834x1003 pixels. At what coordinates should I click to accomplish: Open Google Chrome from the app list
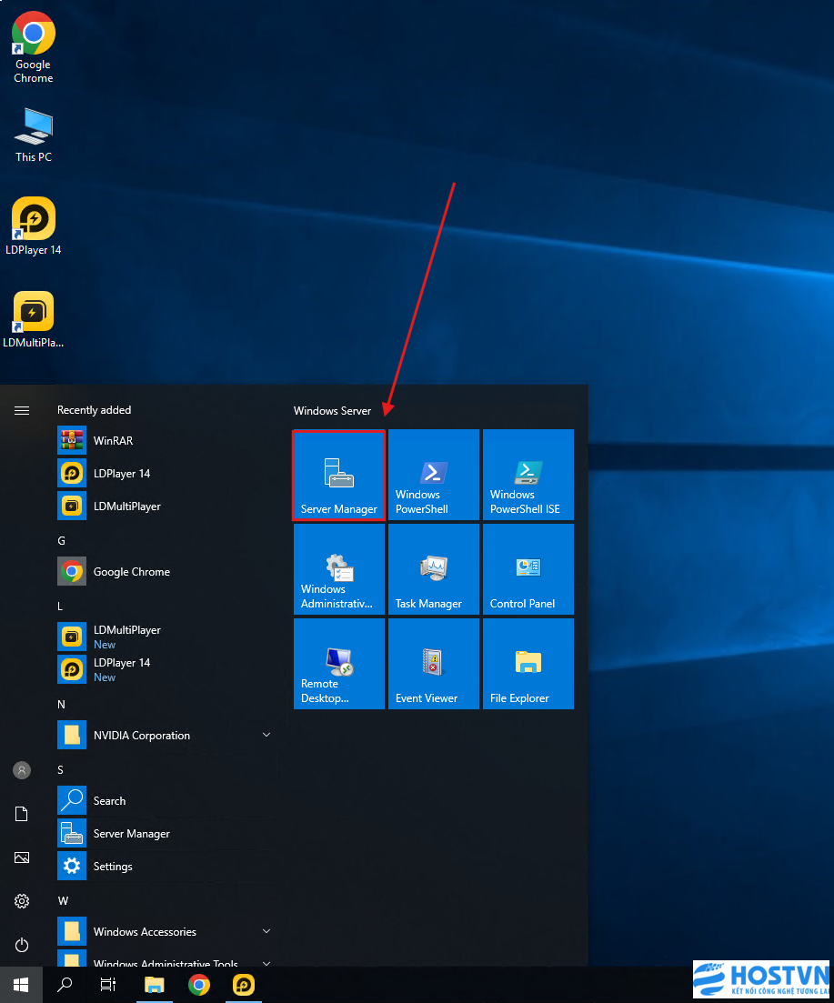[166, 572]
